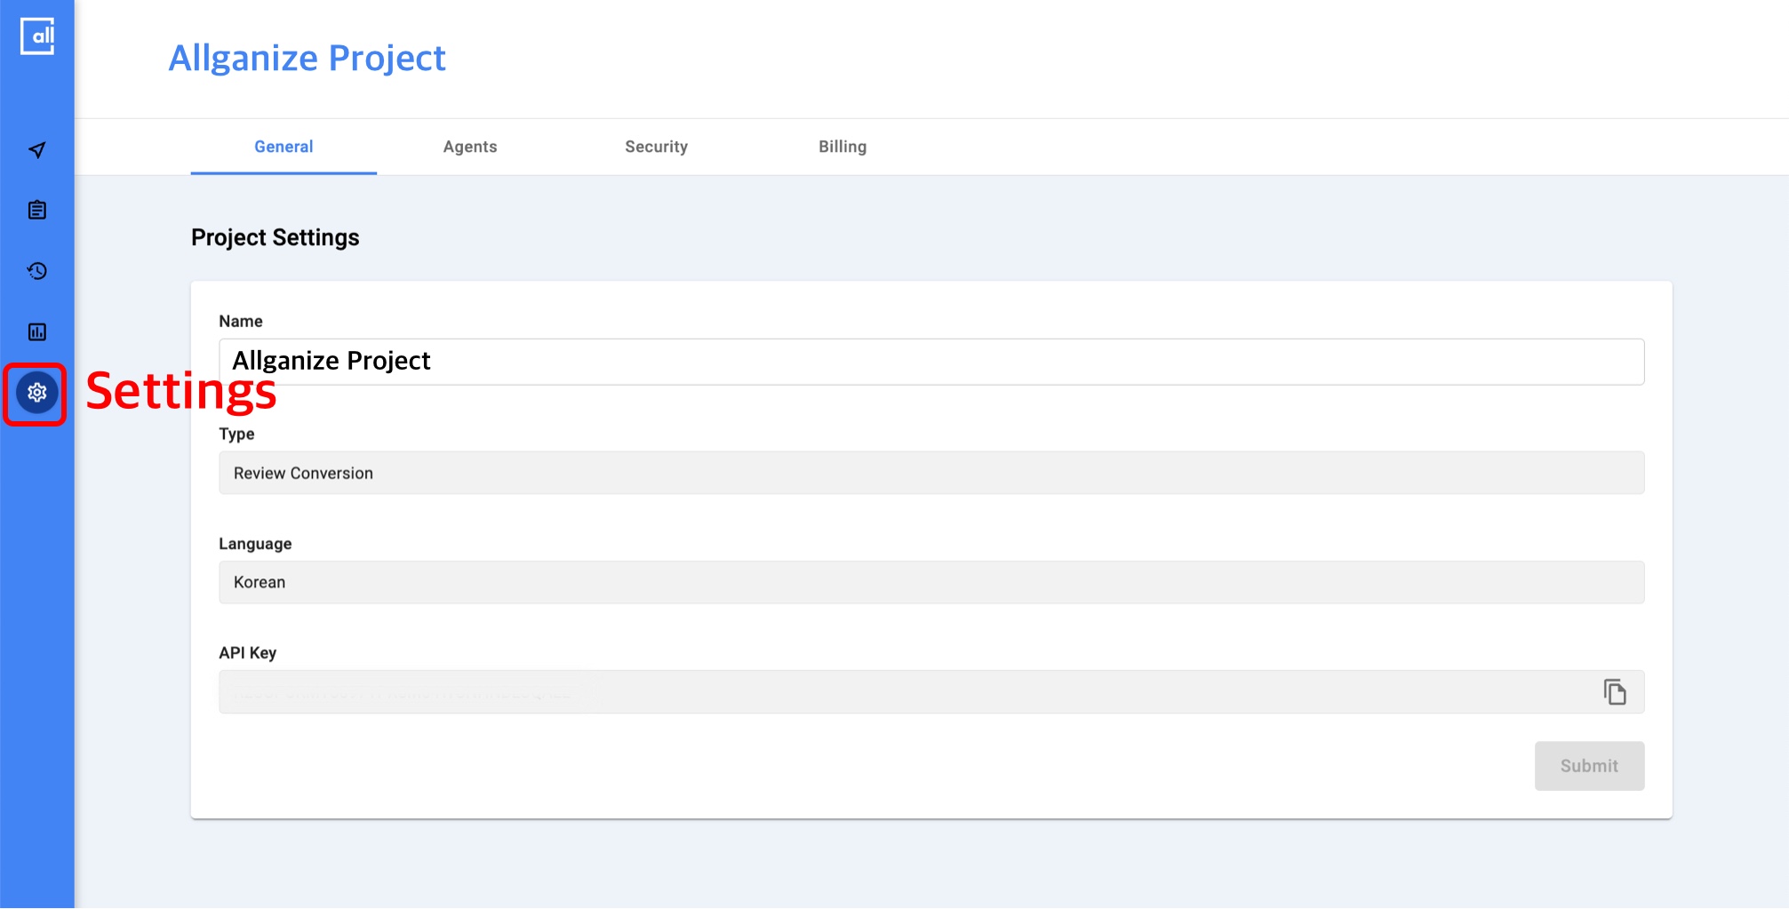Open the history clock sidebar icon

click(37, 271)
